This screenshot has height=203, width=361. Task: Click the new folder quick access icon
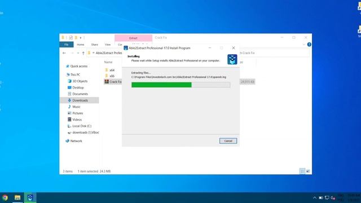[x=76, y=38]
